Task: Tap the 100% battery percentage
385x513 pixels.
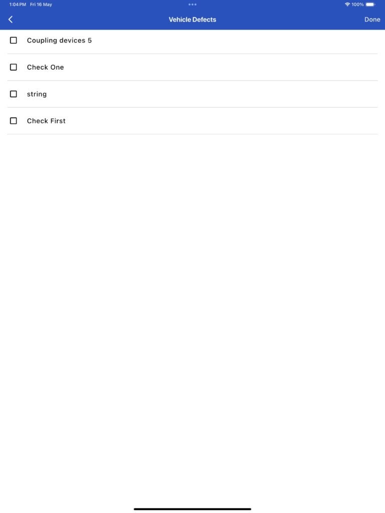Action: 357,5
